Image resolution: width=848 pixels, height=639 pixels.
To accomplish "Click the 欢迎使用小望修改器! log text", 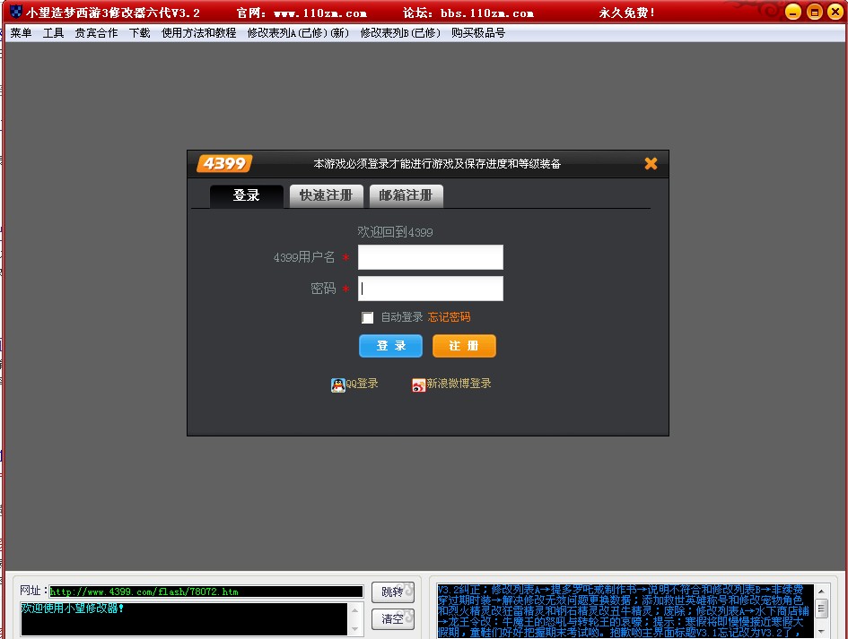I will point(72,609).
